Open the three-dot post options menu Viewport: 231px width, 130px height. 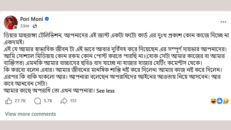click(223, 22)
